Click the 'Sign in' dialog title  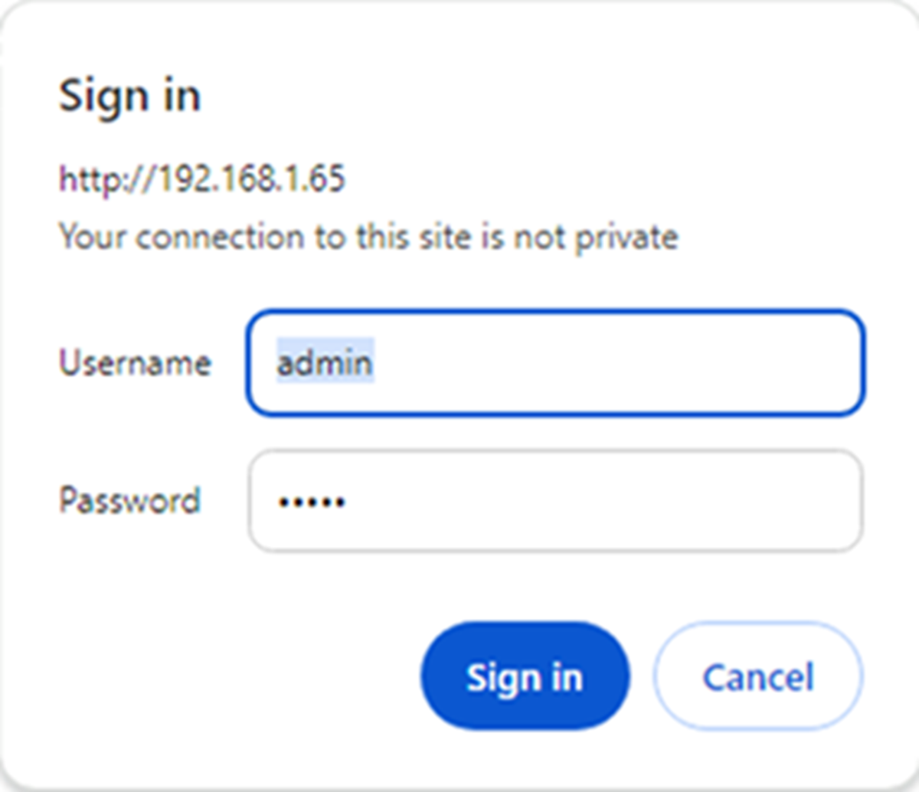[130, 95]
